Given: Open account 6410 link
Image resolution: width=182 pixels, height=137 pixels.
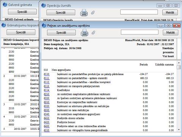Looking at the screenshot, I should pyautogui.click(x=47, y=118).
